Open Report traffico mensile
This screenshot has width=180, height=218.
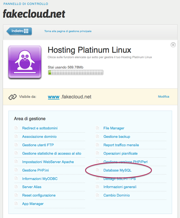[x=121, y=145]
